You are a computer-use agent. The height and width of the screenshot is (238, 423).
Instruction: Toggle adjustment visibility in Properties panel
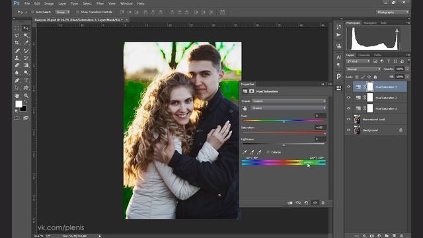(x=315, y=203)
